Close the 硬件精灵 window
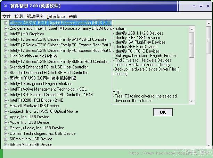 pyautogui.click(x=208, y=6)
